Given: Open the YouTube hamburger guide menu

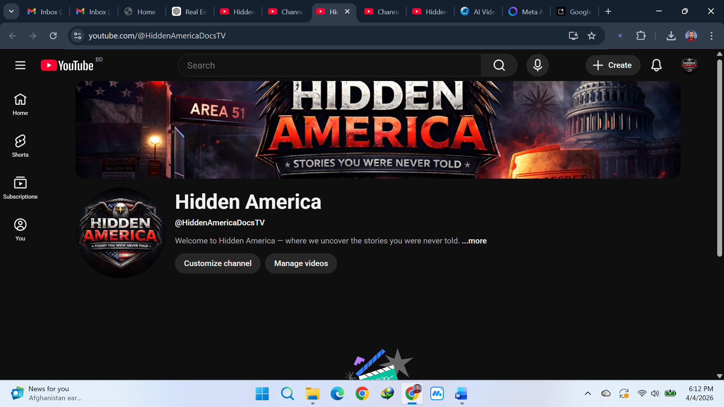Looking at the screenshot, I should [20, 65].
